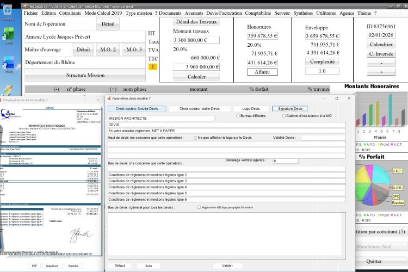Open the Cotraitants menu
Screen dimensions: 408x272
coord(70,13)
